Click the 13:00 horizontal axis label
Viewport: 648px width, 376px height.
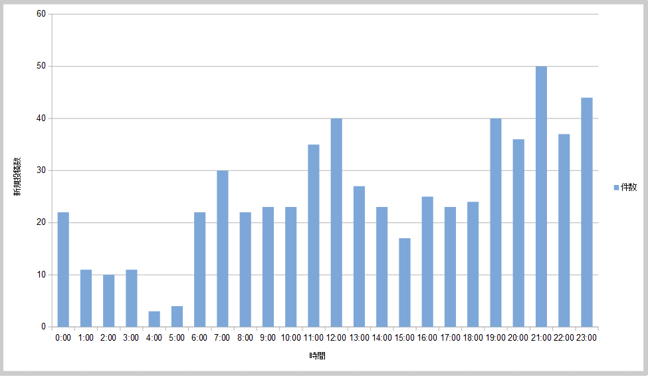click(359, 338)
